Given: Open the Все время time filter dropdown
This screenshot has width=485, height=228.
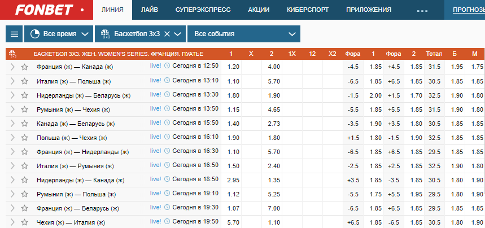Looking at the screenshot, I should tap(59, 34).
